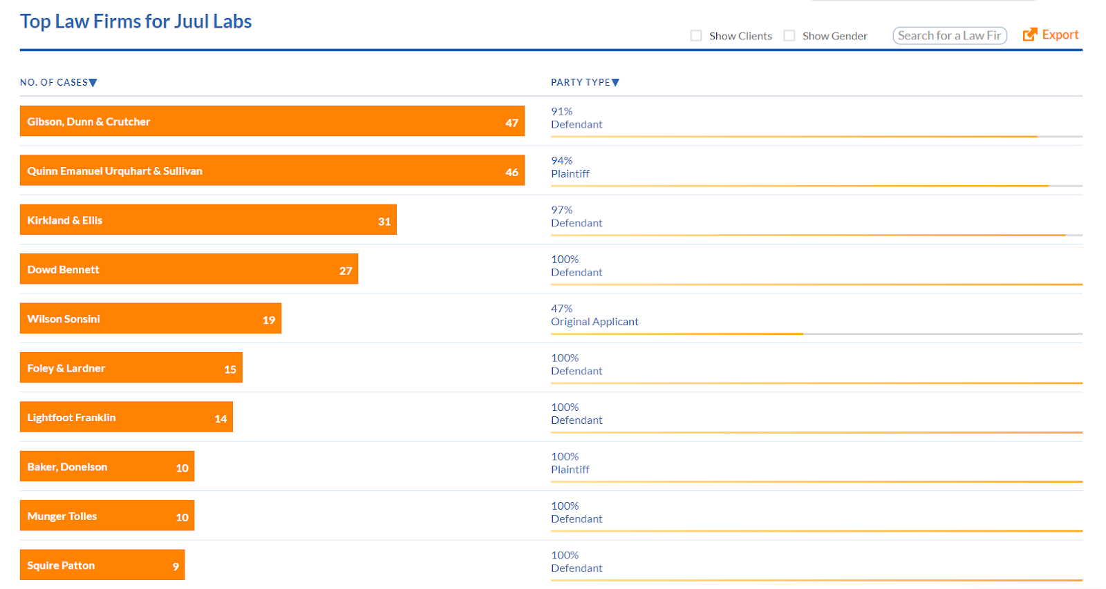
Task: Open the Kirkland & Ellis bar
Action: point(208,220)
